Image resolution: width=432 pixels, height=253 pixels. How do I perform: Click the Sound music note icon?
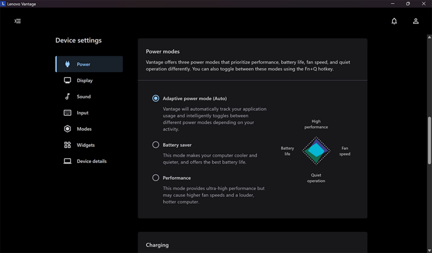click(67, 97)
